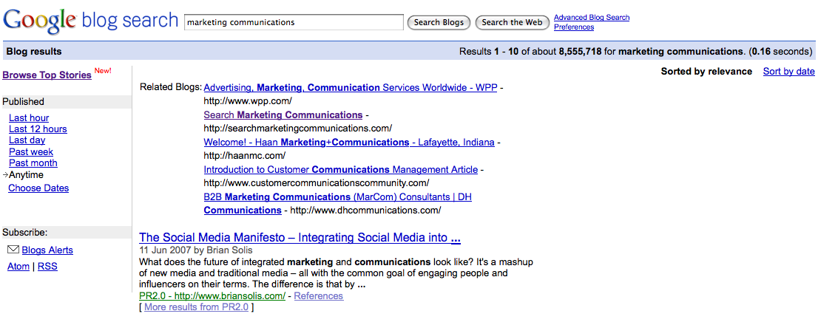This screenshot has width=818, height=325.
Task: Click the search query input field
Action: click(x=294, y=22)
